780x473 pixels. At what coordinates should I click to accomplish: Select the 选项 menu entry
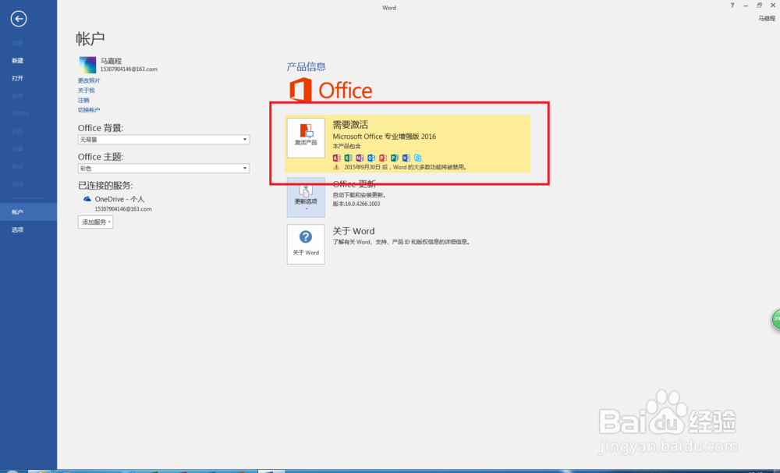(x=16, y=229)
